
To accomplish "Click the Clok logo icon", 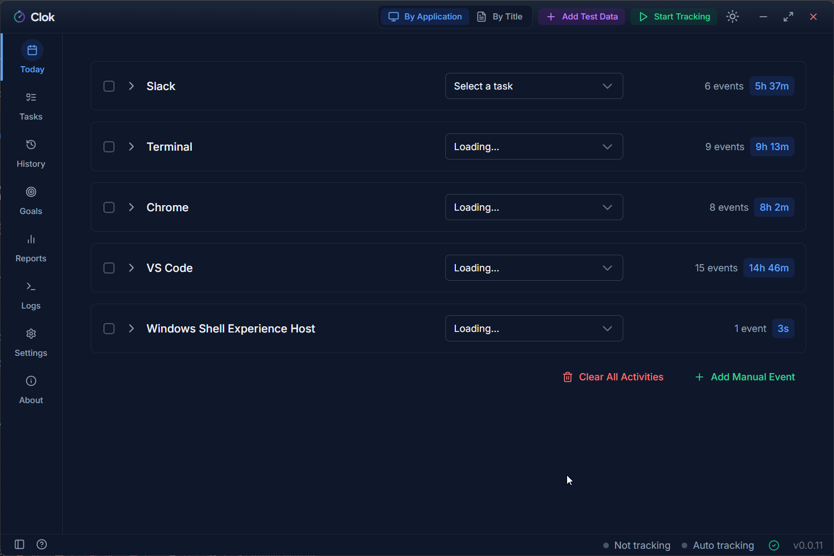I will tap(19, 17).
